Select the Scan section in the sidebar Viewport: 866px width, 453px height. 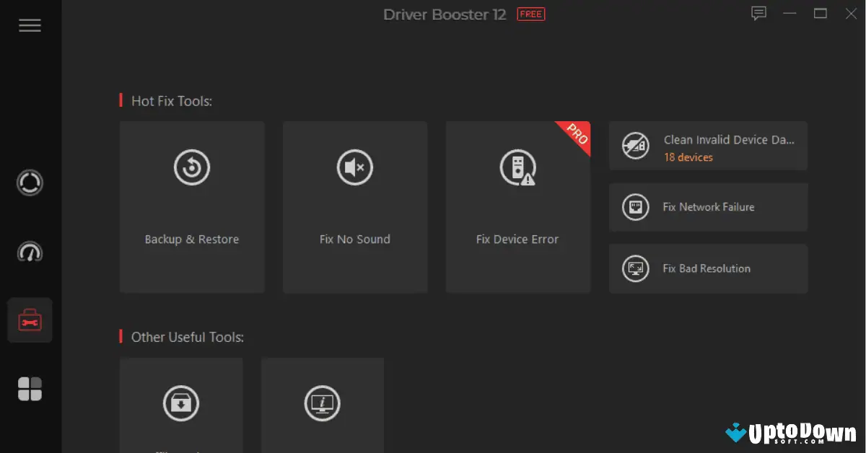(30, 182)
